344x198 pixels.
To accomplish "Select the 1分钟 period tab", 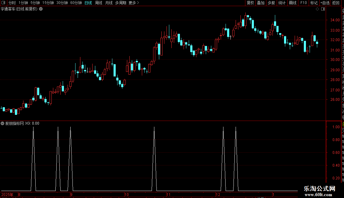I will point(23,3).
